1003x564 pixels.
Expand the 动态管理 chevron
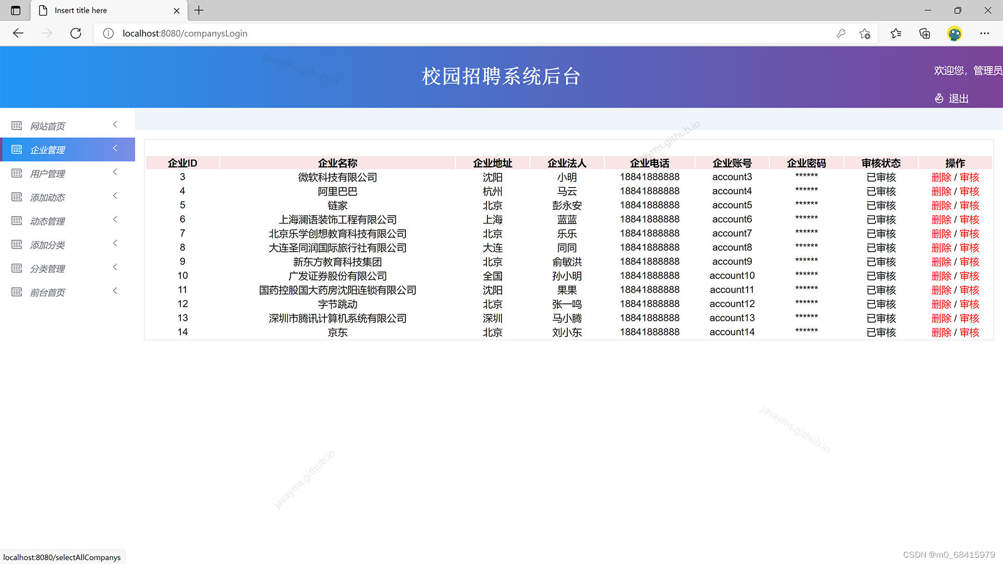click(115, 219)
